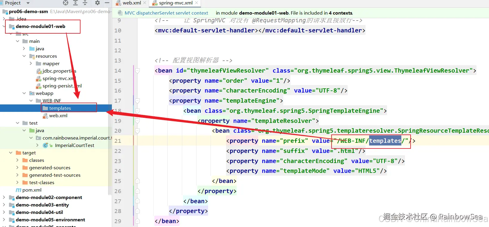Expand the mapper folder

[x=31, y=64]
